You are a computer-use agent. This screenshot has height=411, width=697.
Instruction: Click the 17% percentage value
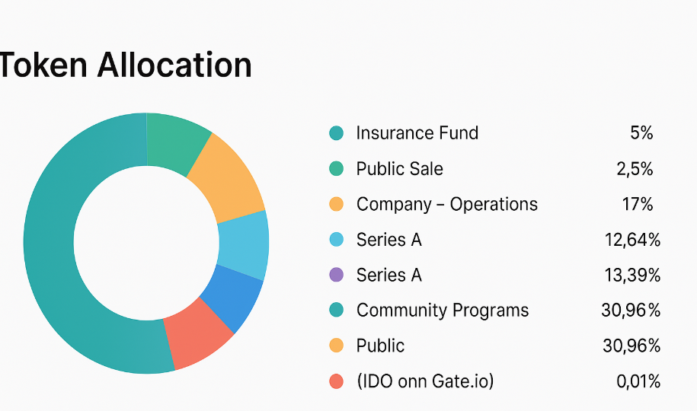(638, 205)
